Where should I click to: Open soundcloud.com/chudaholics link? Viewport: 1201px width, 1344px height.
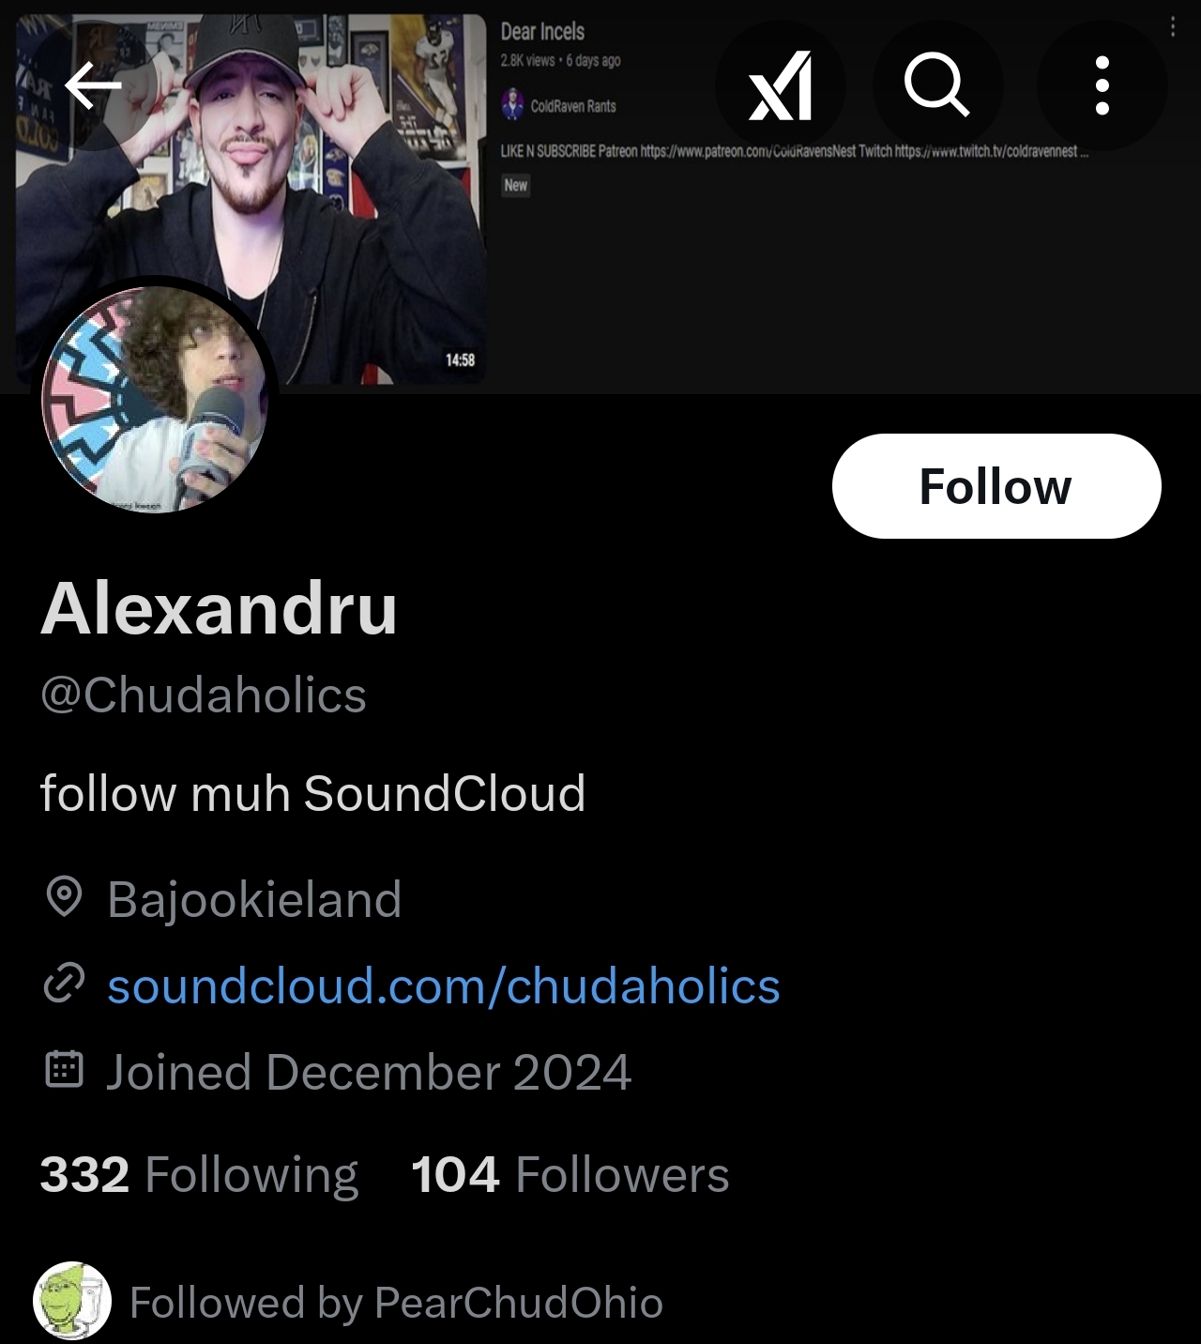pos(444,985)
